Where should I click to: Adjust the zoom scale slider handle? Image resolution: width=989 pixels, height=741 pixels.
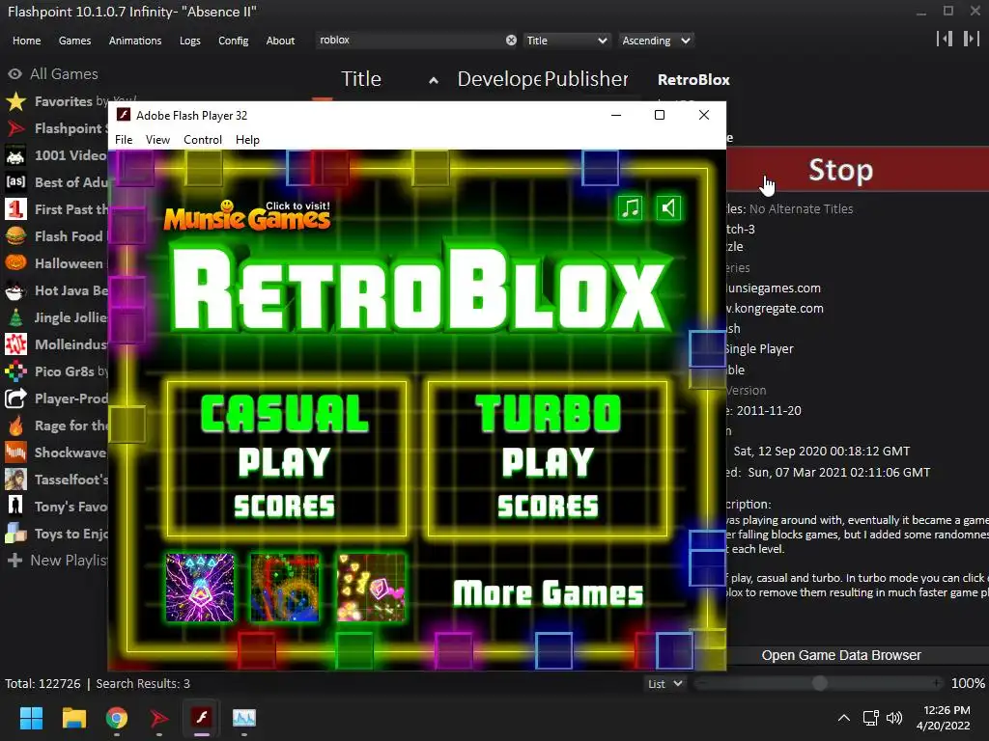point(820,684)
